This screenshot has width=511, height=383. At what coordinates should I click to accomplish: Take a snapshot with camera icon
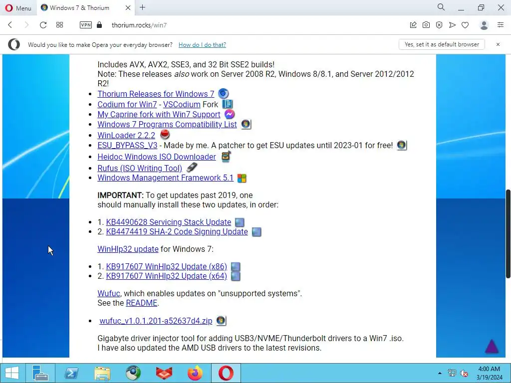click(426, 25)
